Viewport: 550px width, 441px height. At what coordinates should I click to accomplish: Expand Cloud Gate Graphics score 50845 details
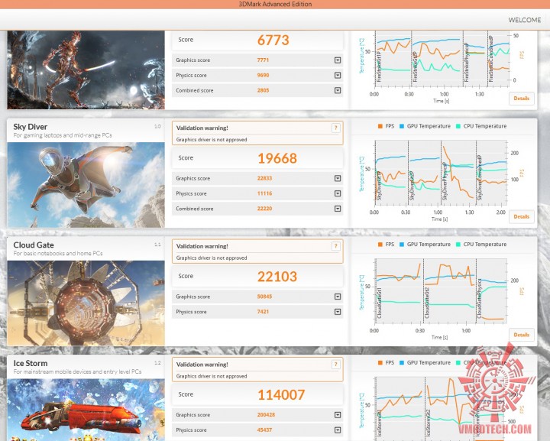coord(338,297)
